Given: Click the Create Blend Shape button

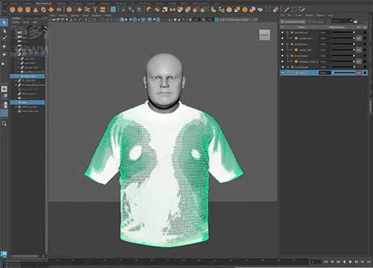Looking at the screenshot, I should pos(293,22).
